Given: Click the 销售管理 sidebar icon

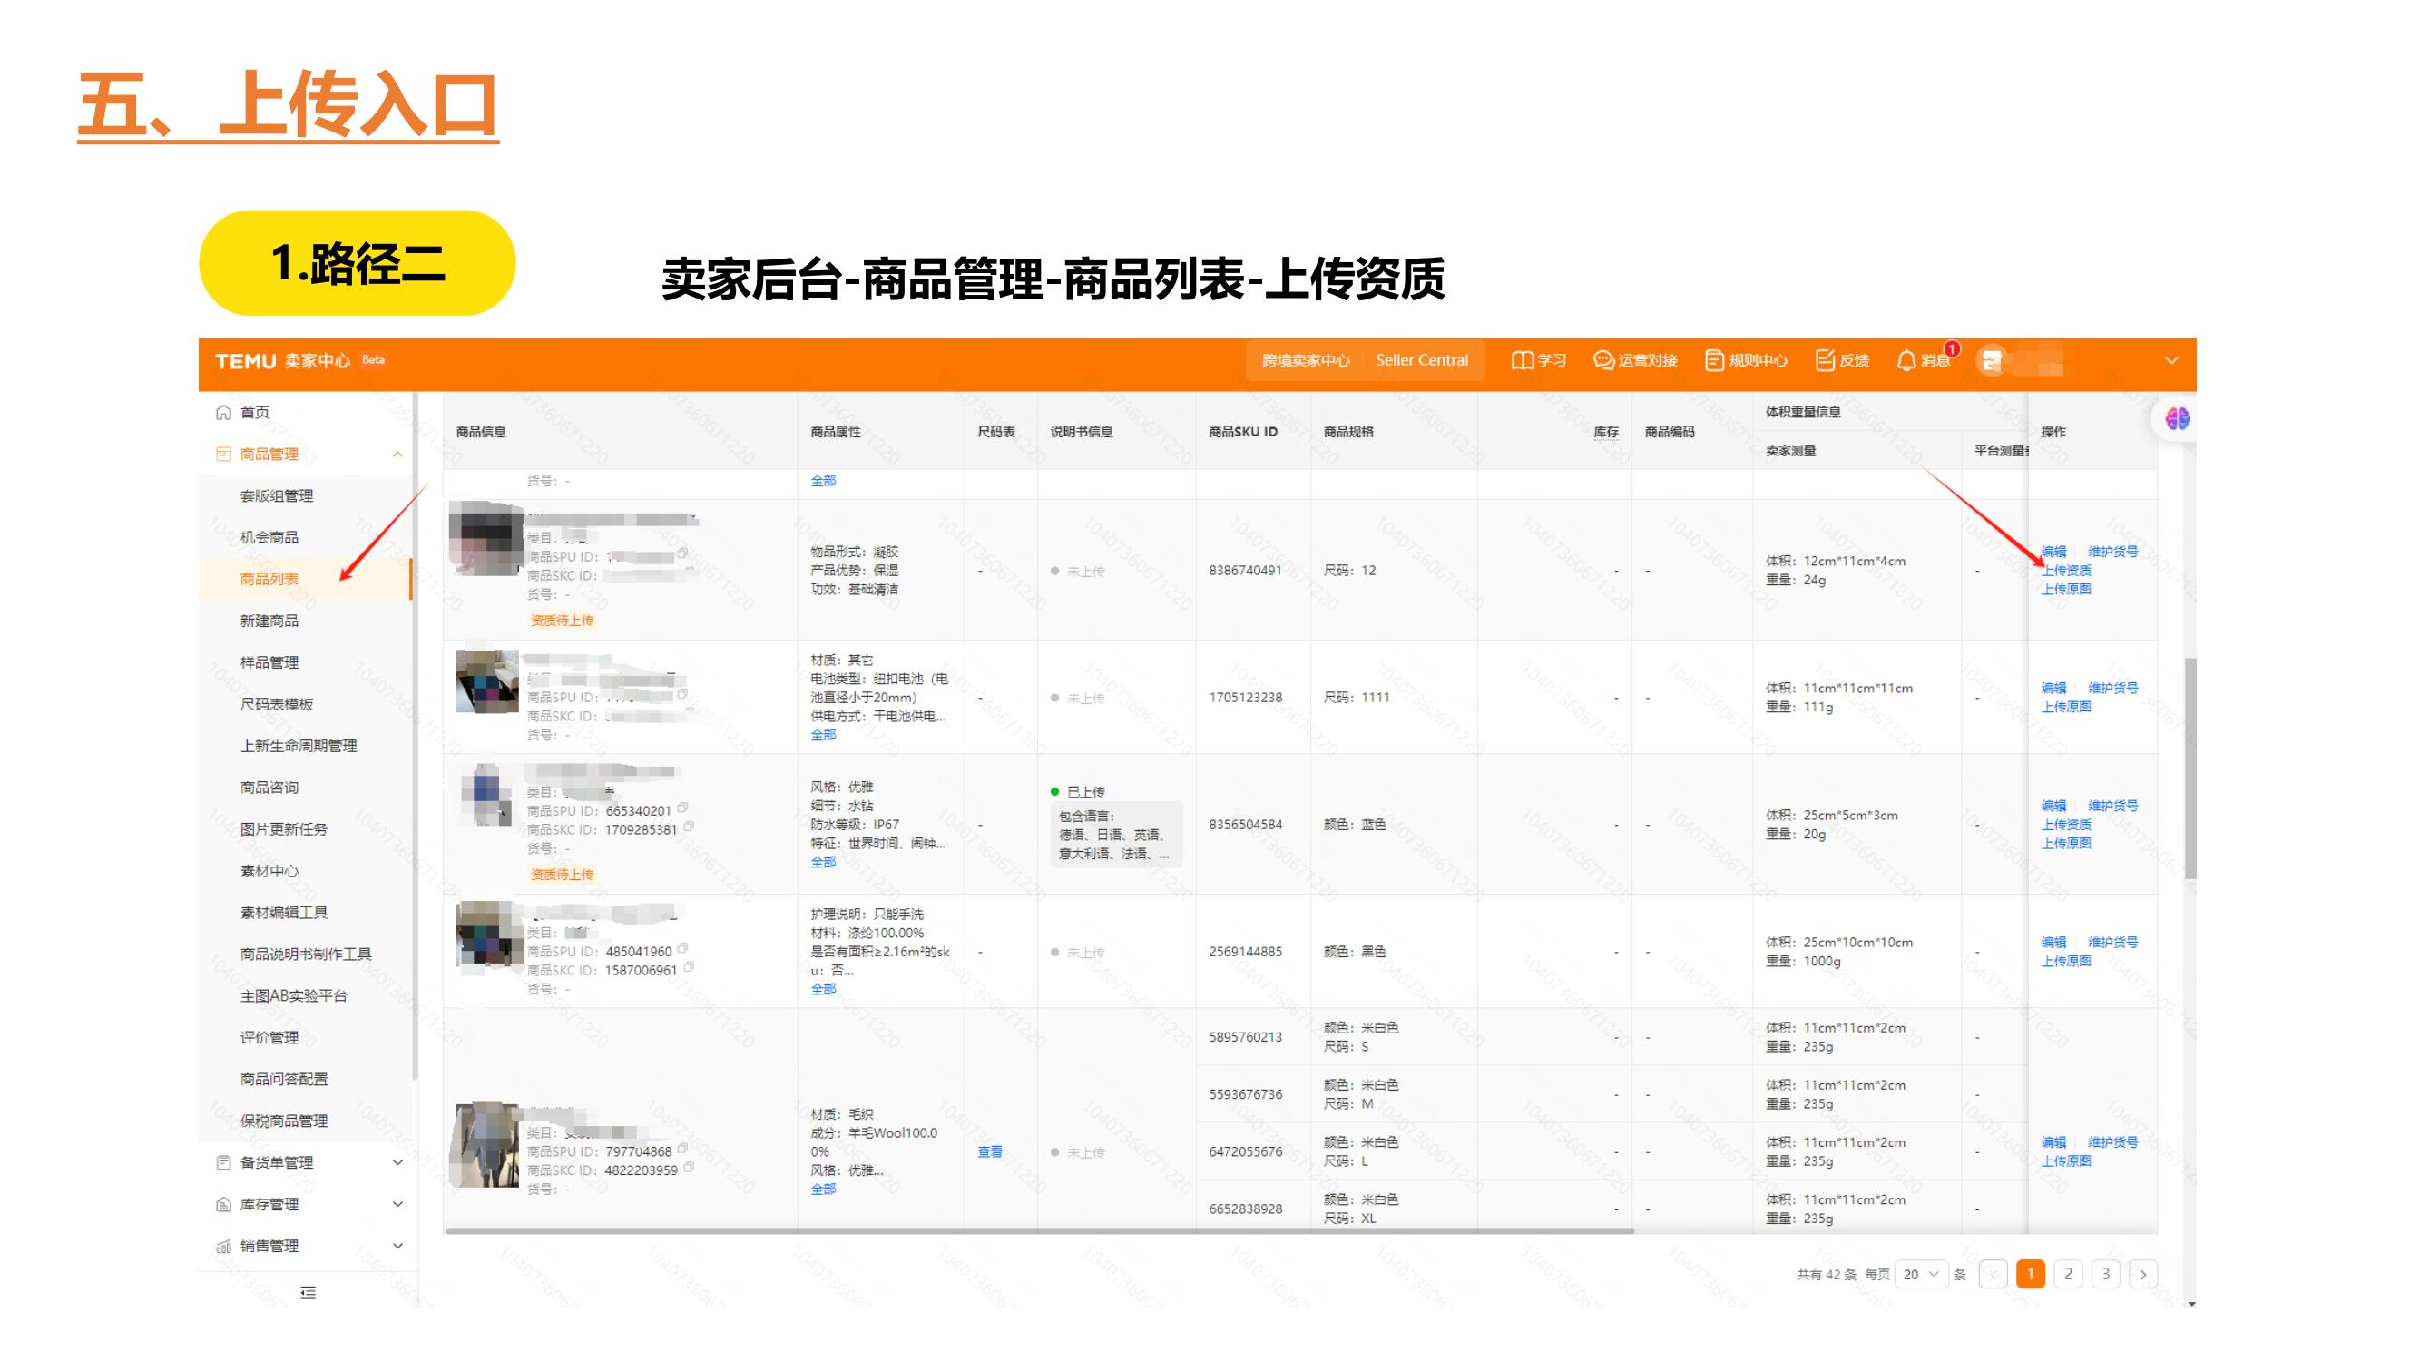Looking at the screenshot, I should (222, 1247).
